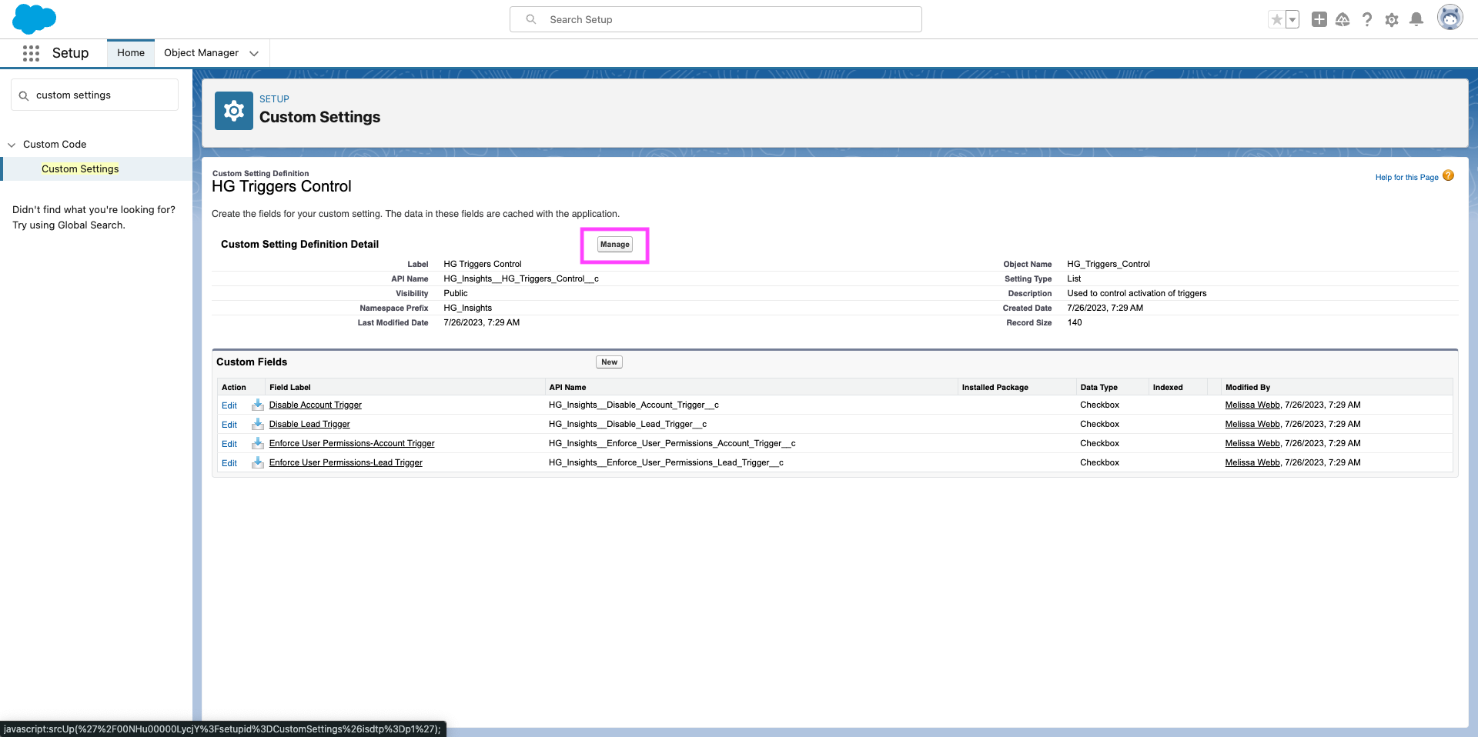This screenshot has height=737, width=1478.
Task: Open the Setup gear menu icon
Action: (x=1392, y=20)
